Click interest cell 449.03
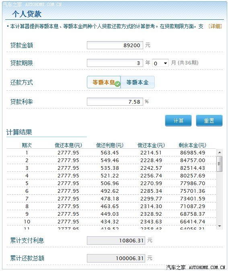Image resolution: width=228 pixels, height=271 pixels. point(110,214)
